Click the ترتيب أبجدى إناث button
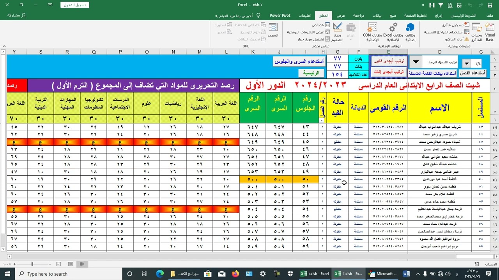 (389, 72)
